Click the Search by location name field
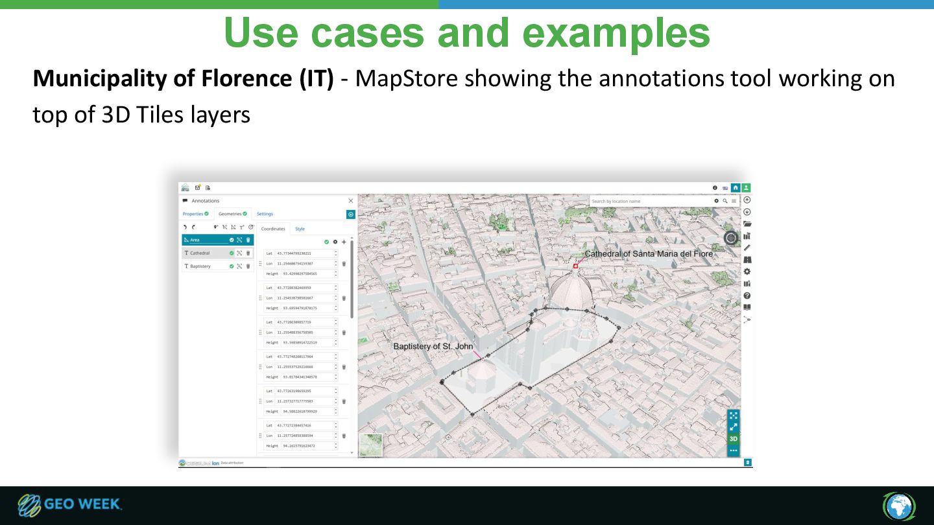This screenshot has width=934, height=525. tap(649, 201)
